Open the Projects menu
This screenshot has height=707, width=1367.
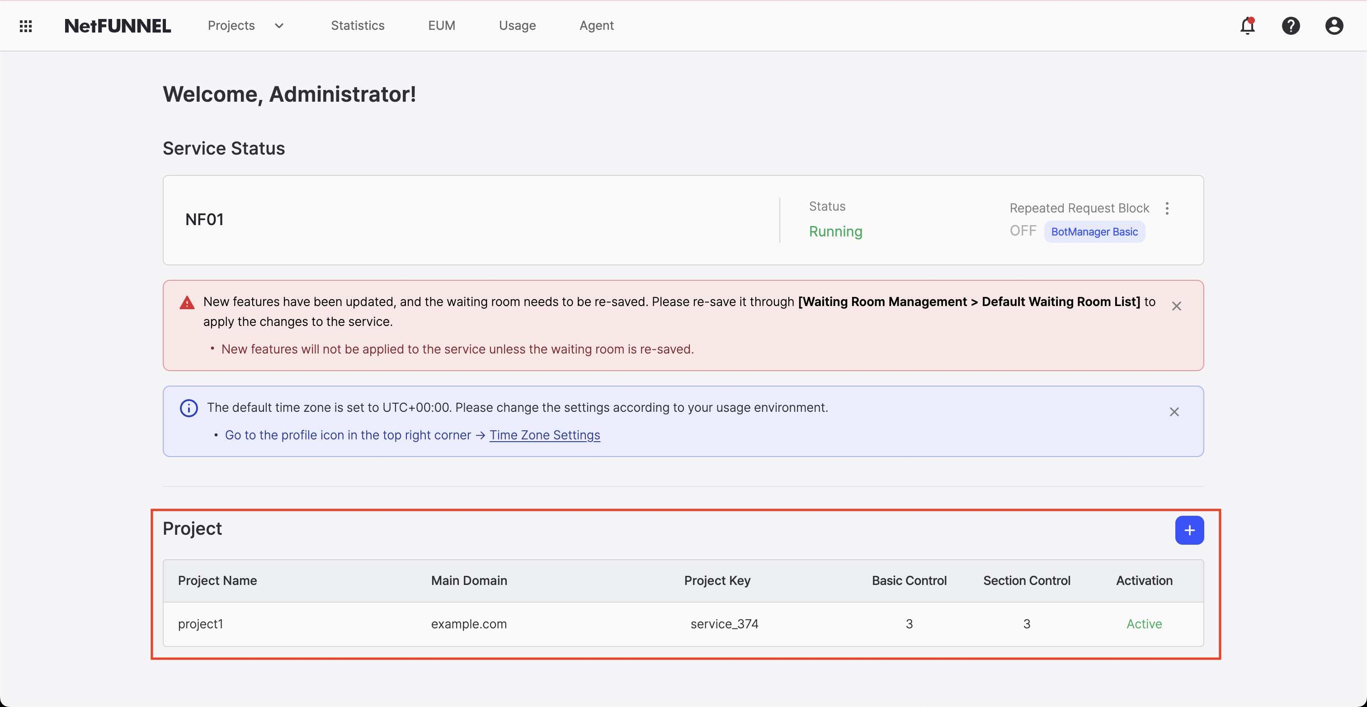click(x=231, y=25)
